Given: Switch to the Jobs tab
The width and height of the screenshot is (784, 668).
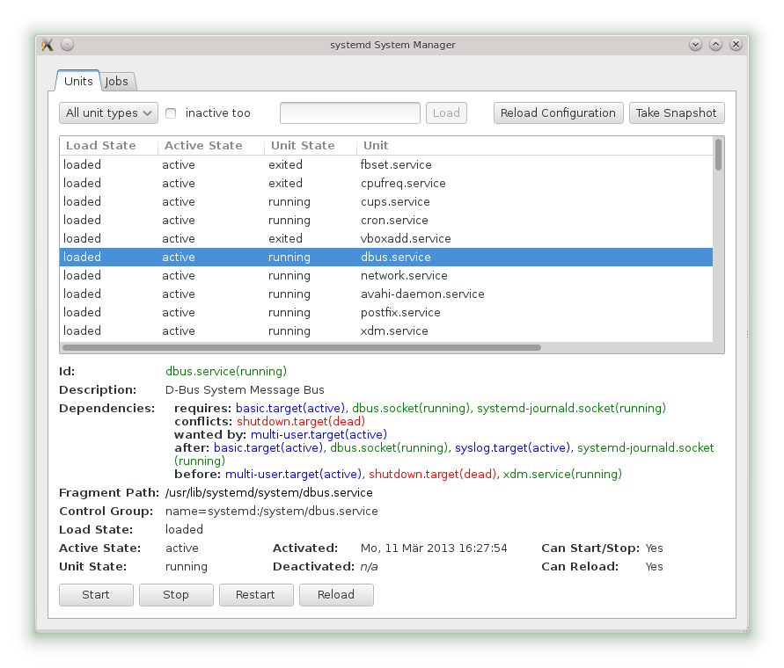Looking at the screenshot, I should pos(117,82).
